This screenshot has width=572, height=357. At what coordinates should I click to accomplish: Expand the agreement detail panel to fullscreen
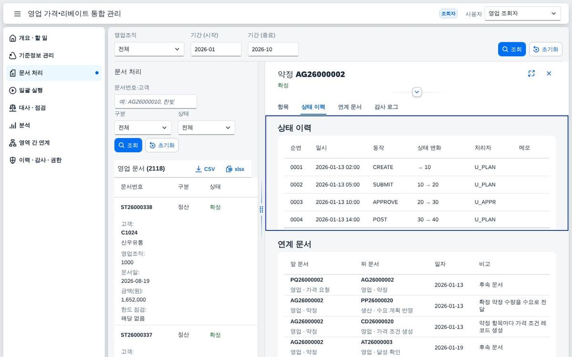tap(531, 73)
